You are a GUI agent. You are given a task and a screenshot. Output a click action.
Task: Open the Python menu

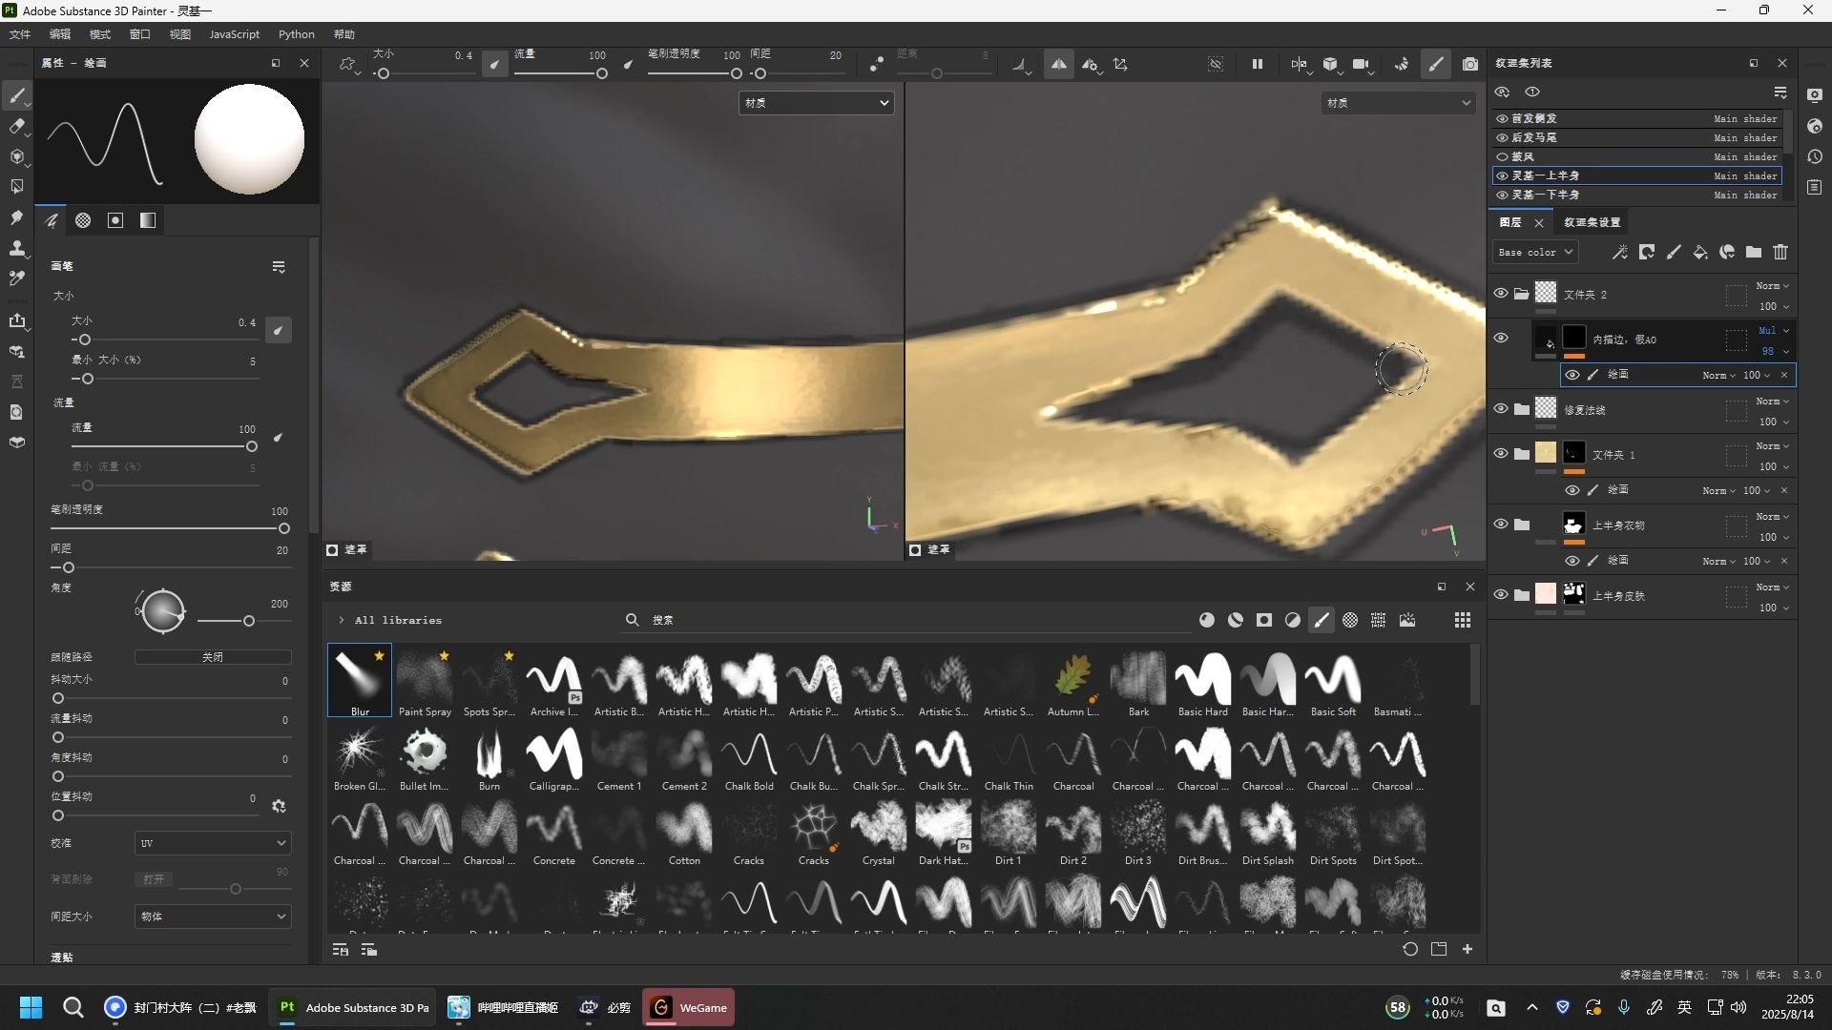point(296,34)
